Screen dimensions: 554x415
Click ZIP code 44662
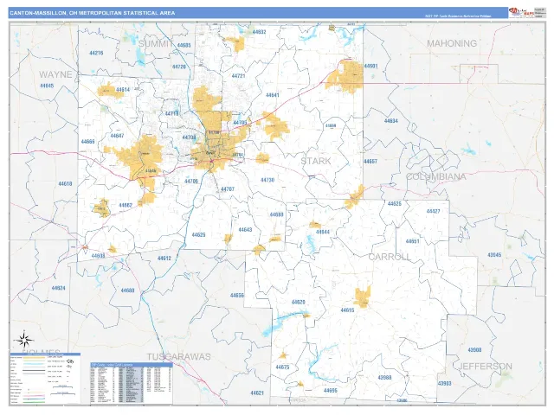[x=126, y=206]
